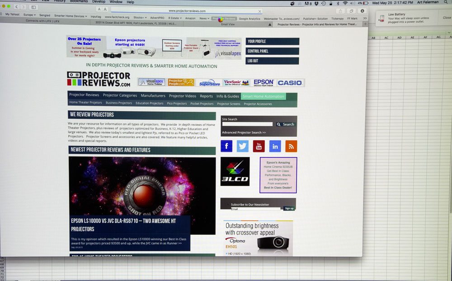The width and height of the screenshot is (452, 281).
Task: Switch to the Connects with LIFX tab
Action: 42,21
